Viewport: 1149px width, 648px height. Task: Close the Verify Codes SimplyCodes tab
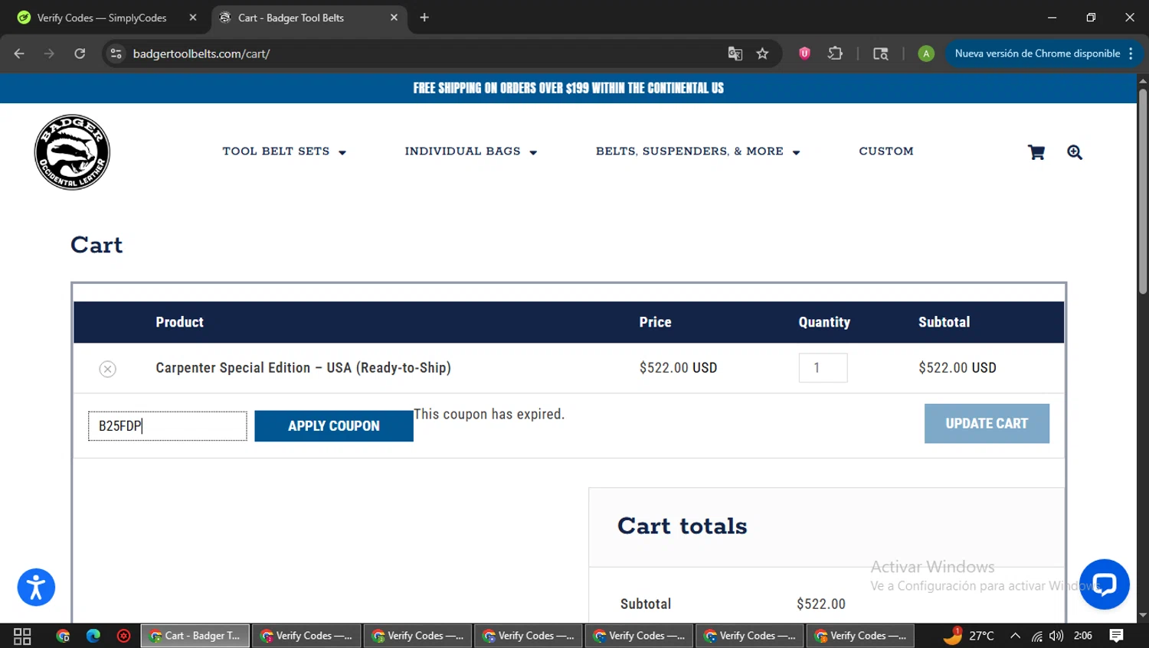[193, 18]
